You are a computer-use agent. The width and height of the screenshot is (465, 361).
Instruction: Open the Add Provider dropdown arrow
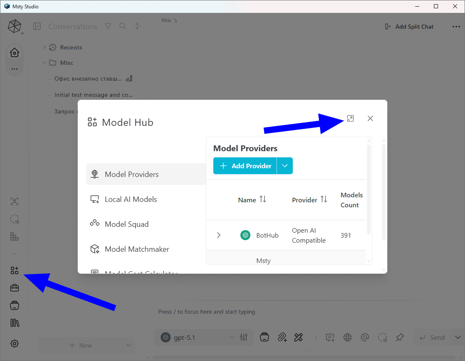pos(285,166)
